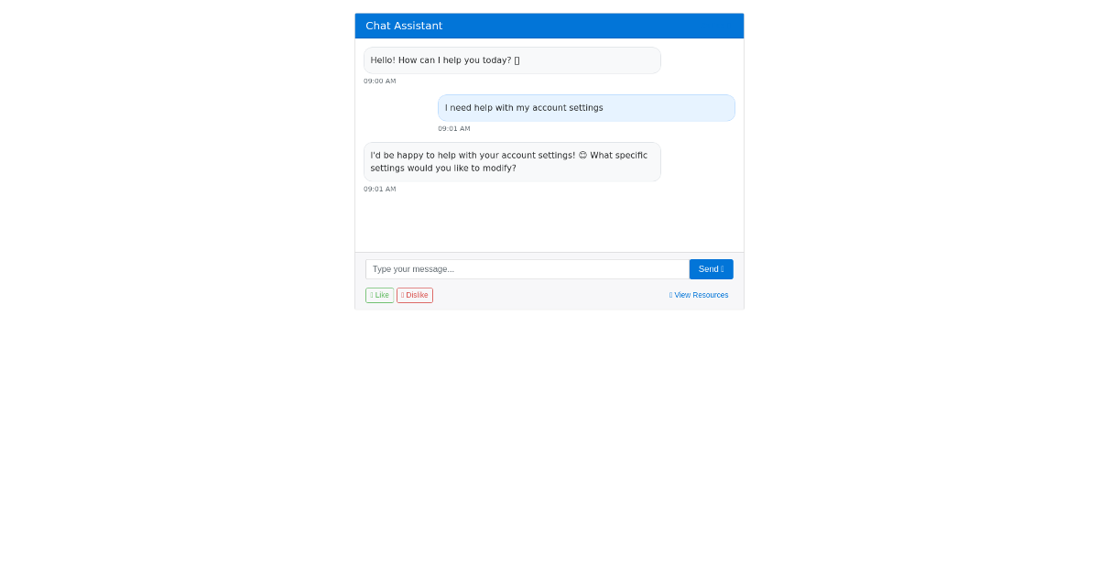Click the wave emoji in the greeting message
The height and width of the screenshot is (577, 1099).
point(516,60)
